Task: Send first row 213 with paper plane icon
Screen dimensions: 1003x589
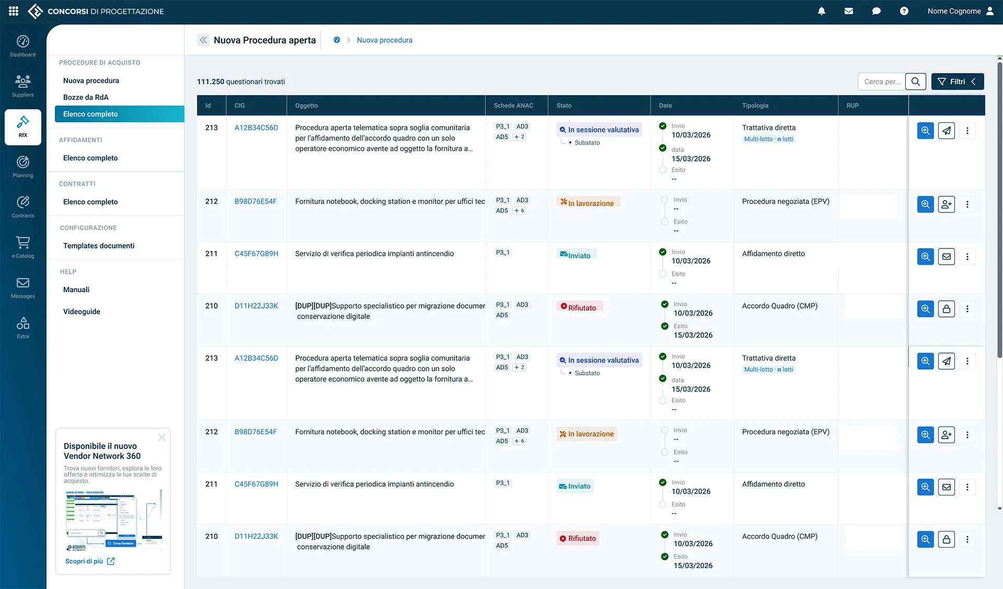Action: coord(946,131)
